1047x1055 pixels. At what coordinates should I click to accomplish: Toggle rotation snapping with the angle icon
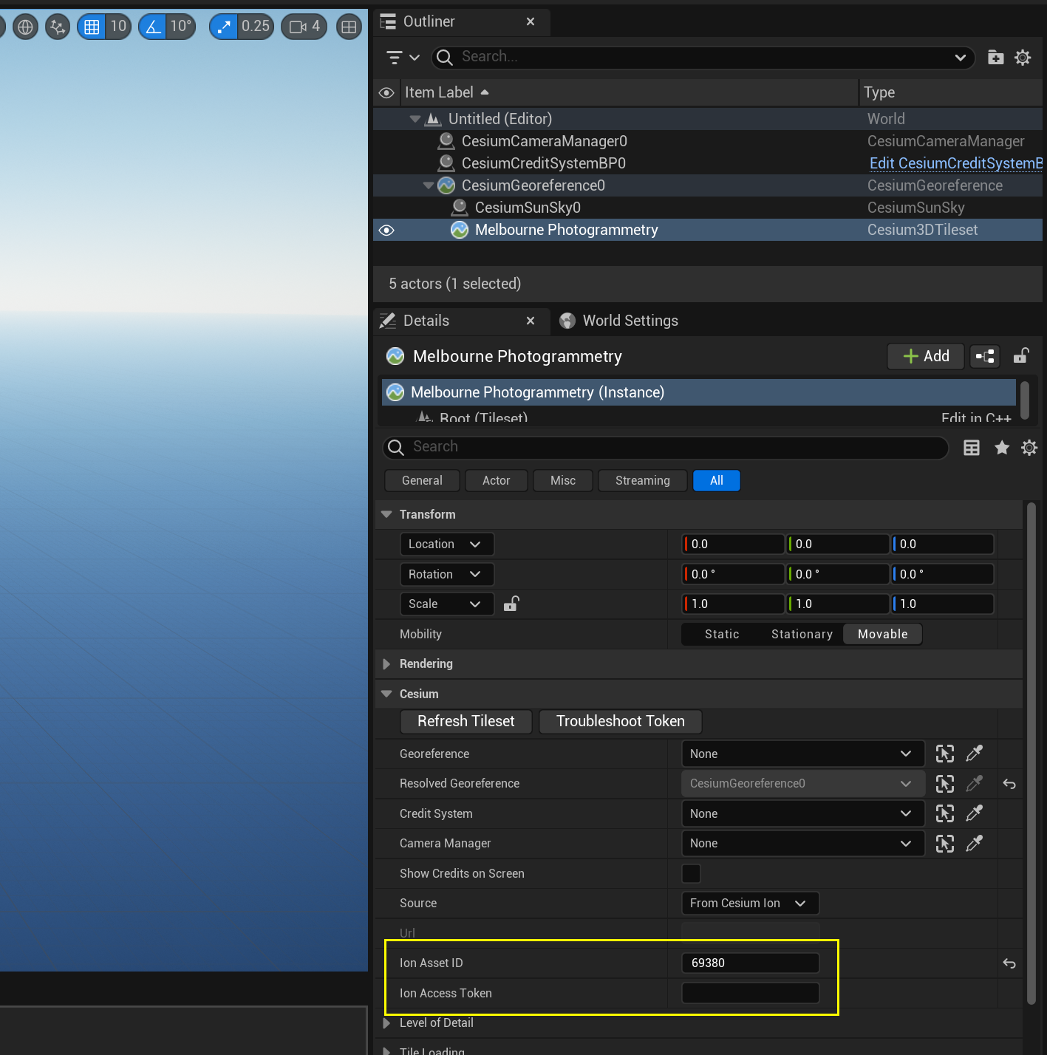(x=153, y=26)
